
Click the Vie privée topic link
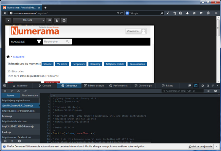pos(62,64)
